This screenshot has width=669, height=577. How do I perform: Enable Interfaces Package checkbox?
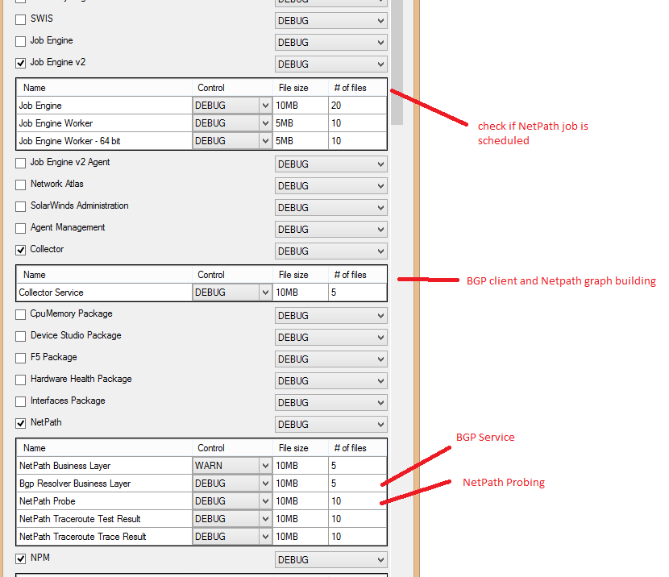click(20, 401)
